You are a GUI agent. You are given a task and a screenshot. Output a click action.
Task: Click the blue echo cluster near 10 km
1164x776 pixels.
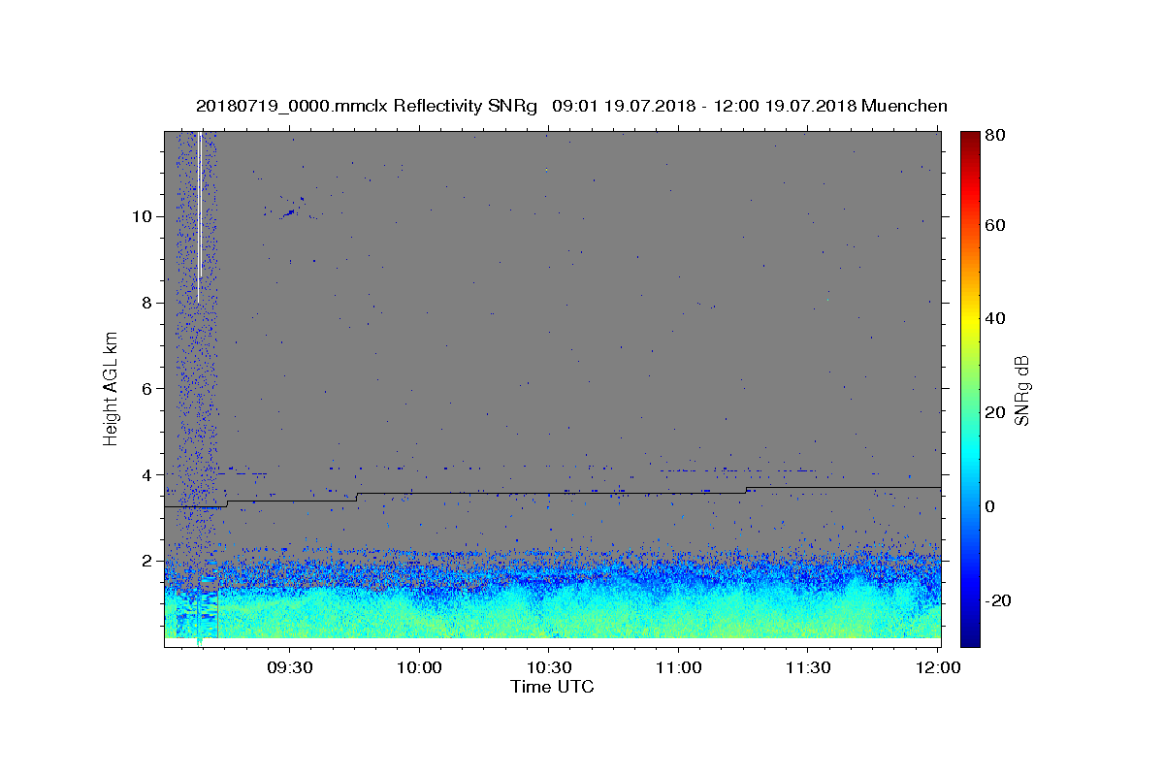(290, 211)
